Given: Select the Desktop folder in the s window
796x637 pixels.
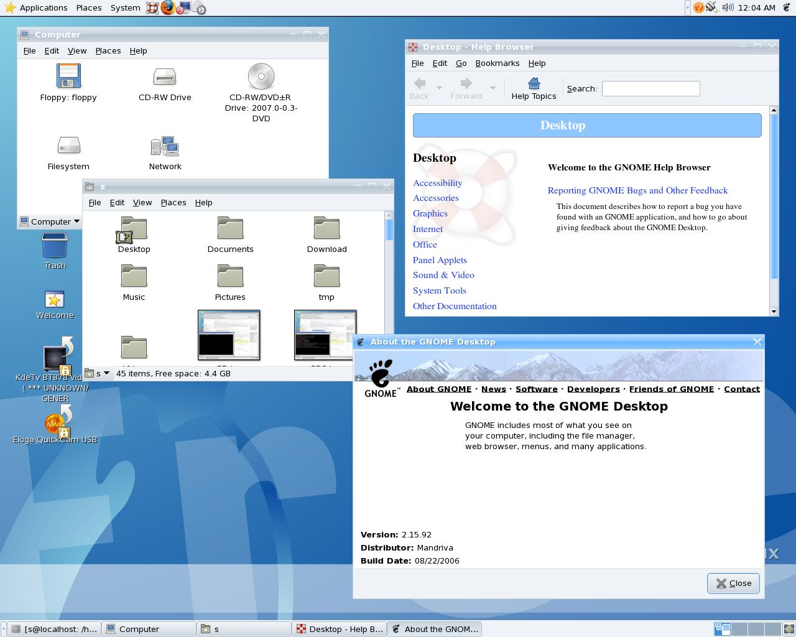Looking at the screenshot, I should click(132, 230).
